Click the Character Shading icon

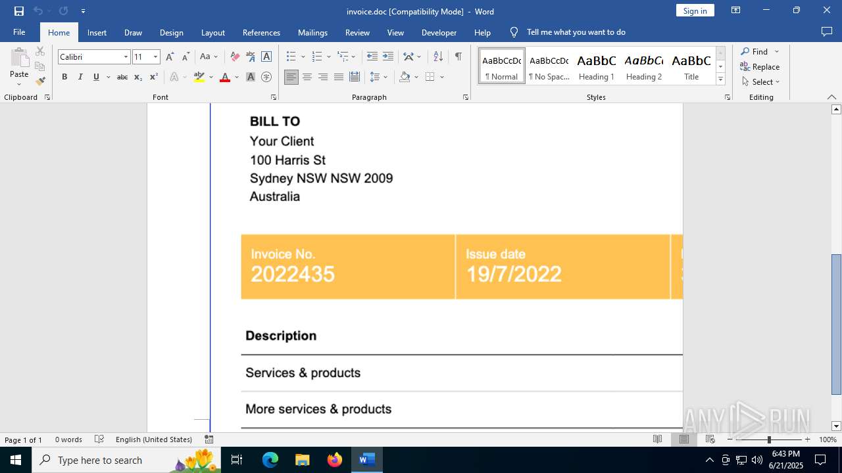(x=251, y=77)
